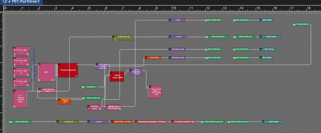The height and width of the screenshot is (133, 321).
Task: Click From USB Cisco block wired to RMS Meter
Action: coord(241,20)
